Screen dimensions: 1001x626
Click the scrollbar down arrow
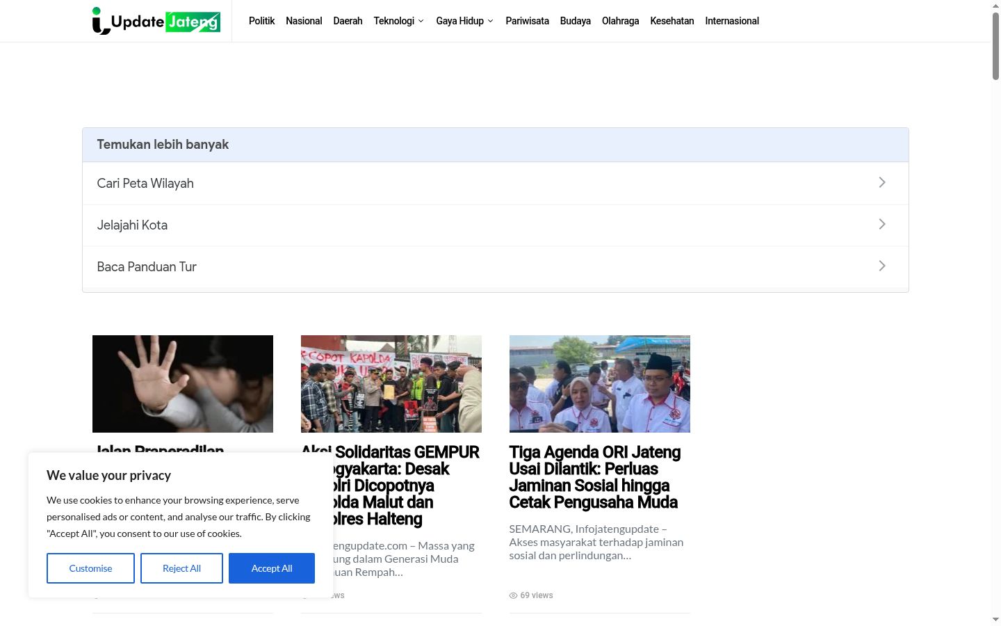click(995, 620)
